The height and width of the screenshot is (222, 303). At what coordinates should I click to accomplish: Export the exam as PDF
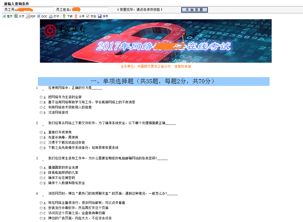point(28,16)
